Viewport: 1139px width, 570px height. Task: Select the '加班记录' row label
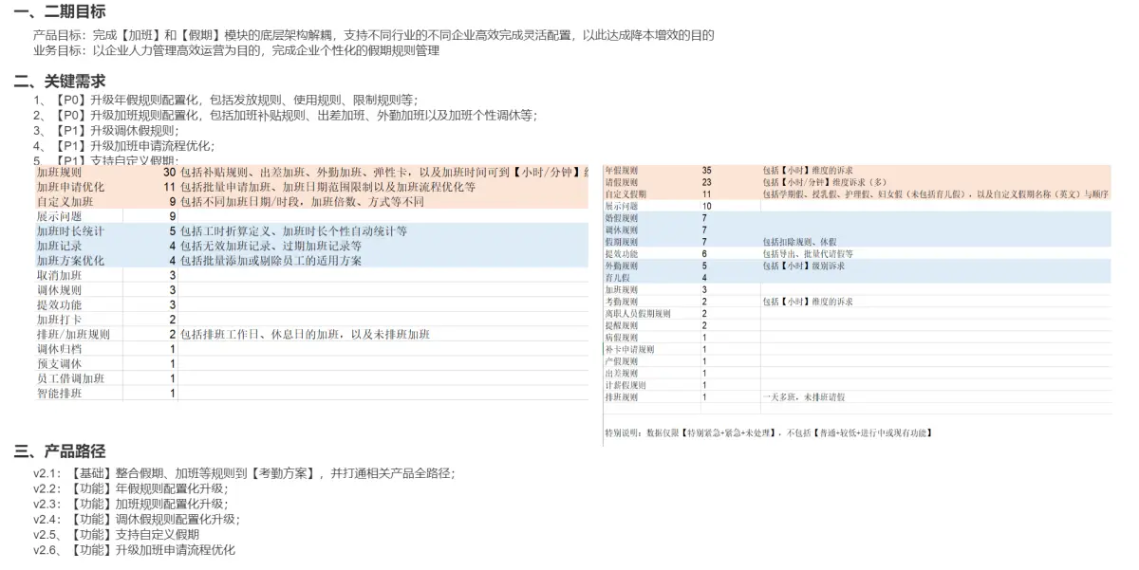pyautogui.click(x=60, y=246)
